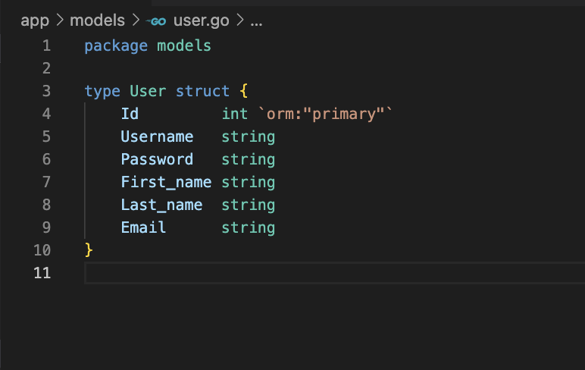This screenshot has width=585, height=370.
Task: Click the 'package' keyword
Action: (116, 47)
